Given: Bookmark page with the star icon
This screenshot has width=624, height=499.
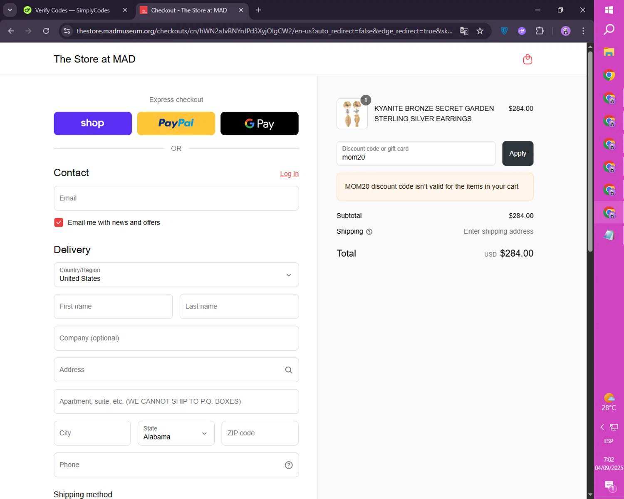Looking at the screenshot, I should point(480,31).
